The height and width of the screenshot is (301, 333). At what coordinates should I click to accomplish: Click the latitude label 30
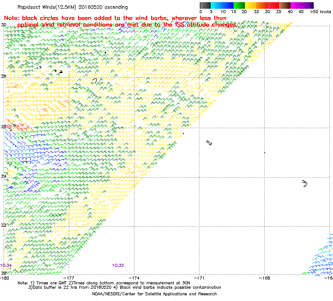click(x=4, y=25)
